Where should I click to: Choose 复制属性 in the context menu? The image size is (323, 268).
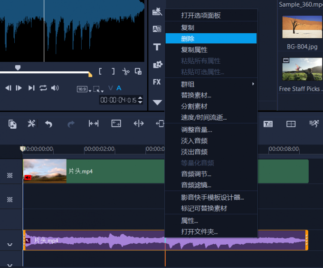[211, 49]
